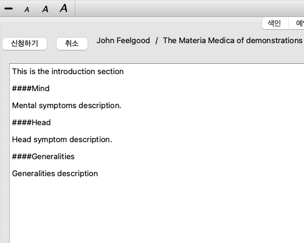Click empty editor area below the text
Image resolution: width=304 pixels, height=243 pixels.
click(x=156, y=211)
